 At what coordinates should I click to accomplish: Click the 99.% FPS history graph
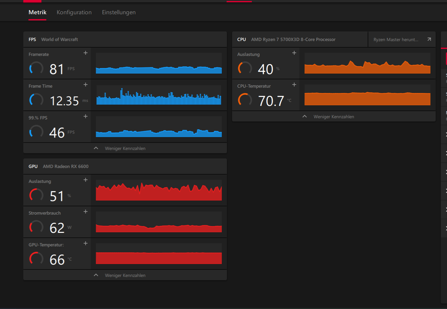click(159, 127)
